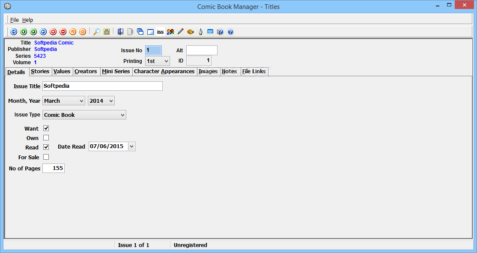
Task: Click the app icon in title bar
Action: coord(8,6)
